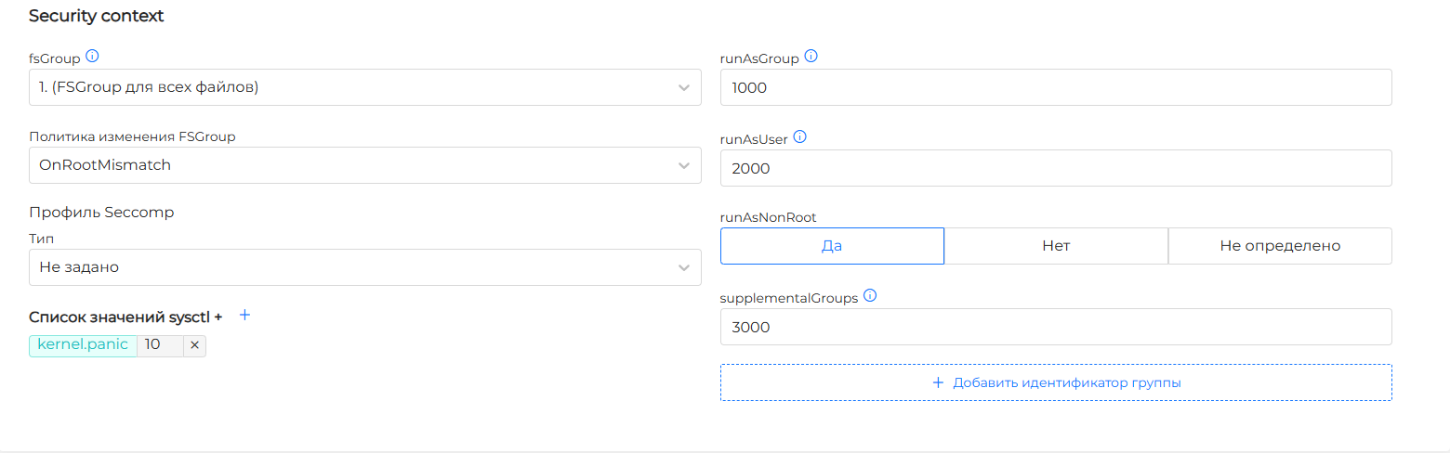The height and width of the screenshot is (453, 1450).
Task: Select Не определено for runAsNonRoot
Action: point(1280,246)
